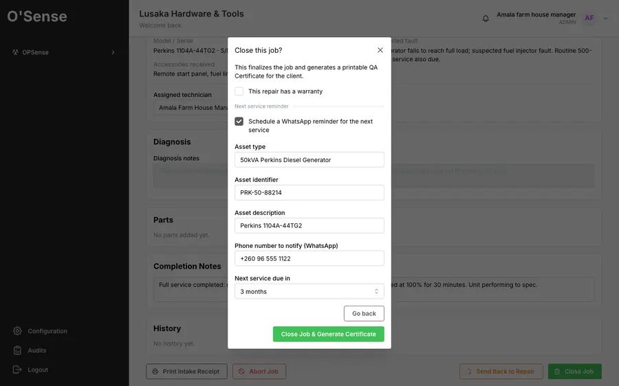Click the Asset type input field
This screenshot has width=619, height=386.
coord(309,159)
